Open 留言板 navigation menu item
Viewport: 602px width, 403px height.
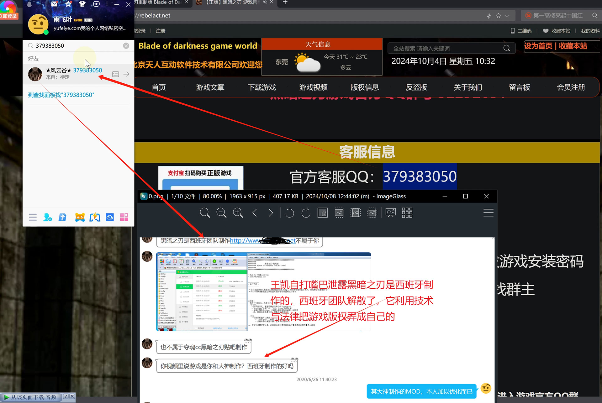pos(520,87)
